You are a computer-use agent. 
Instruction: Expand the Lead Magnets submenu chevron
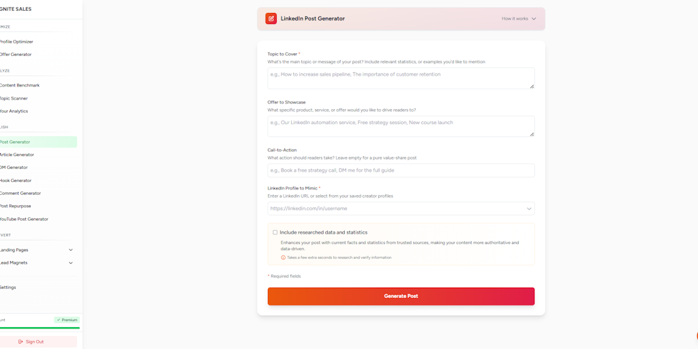click(x=70, y=262)
